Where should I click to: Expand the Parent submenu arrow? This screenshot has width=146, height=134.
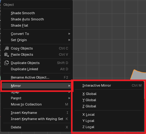[69, 98]
